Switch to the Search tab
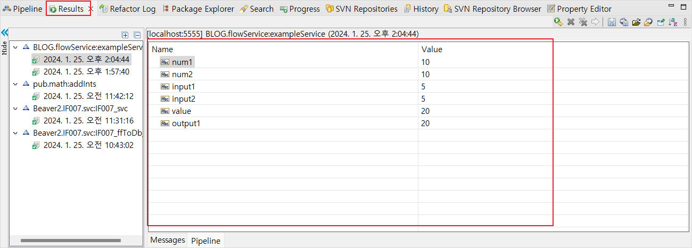Screen dimensions: 692x248 click(x=257, y=9)
